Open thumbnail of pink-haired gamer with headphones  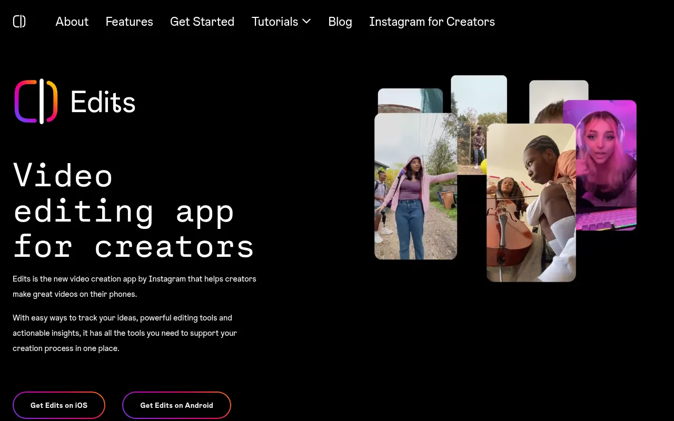click(x=606, y=165)
